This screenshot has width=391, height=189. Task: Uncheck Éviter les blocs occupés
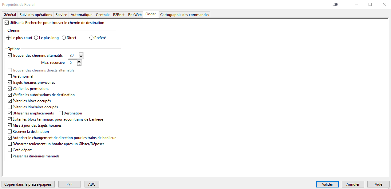pyautogui.click(x=10, y=101)
